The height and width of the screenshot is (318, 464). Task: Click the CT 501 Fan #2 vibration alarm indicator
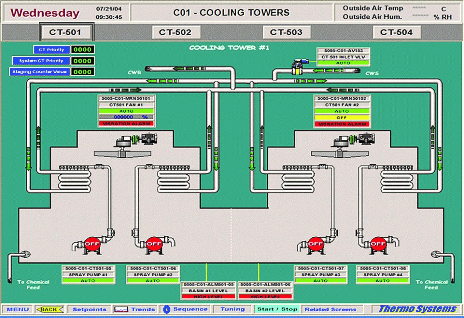(x=342, y=123)
